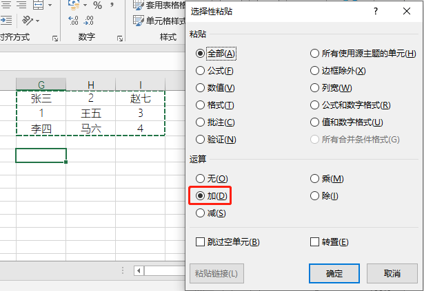This screenshot has width=424, height=291.
Task: Open the merge cells dropdown arrow
Action: [50, 5]
